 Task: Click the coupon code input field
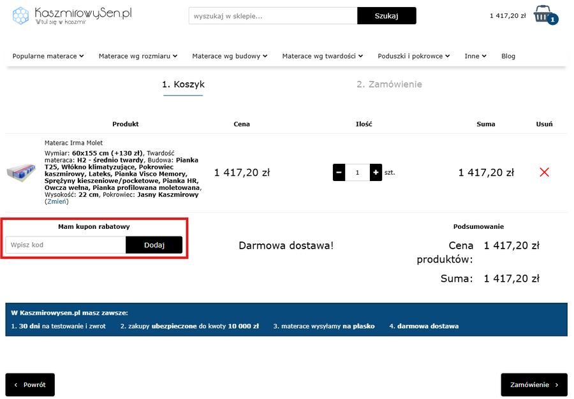point(66,245)
